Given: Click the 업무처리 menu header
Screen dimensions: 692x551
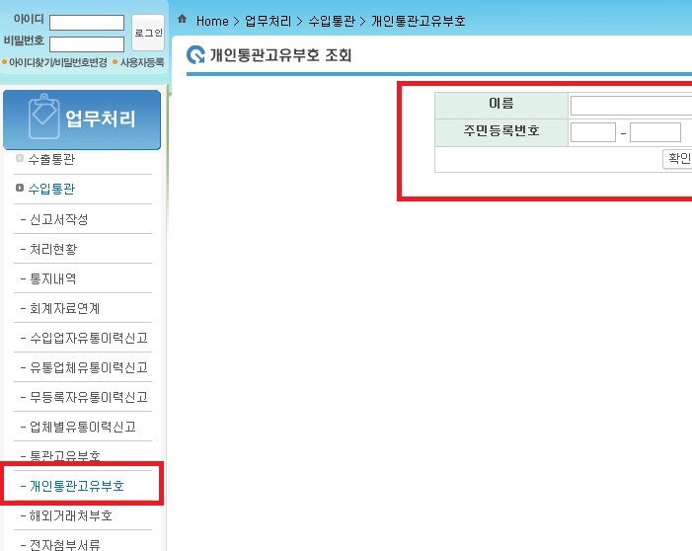Looking at the screenshot, I should pos(82,119).
